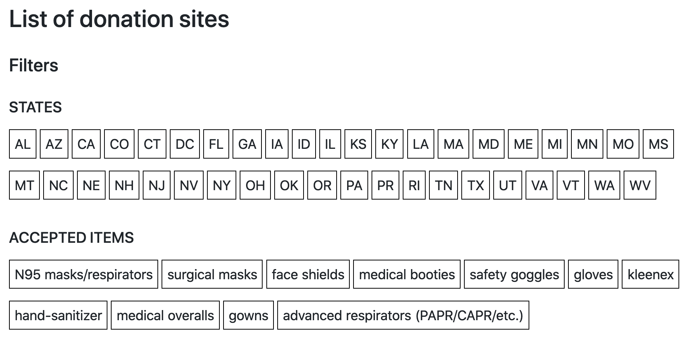Select the kleenex item filter
The width and height of the screenshot is (695, 342).
tap(650, 274)
